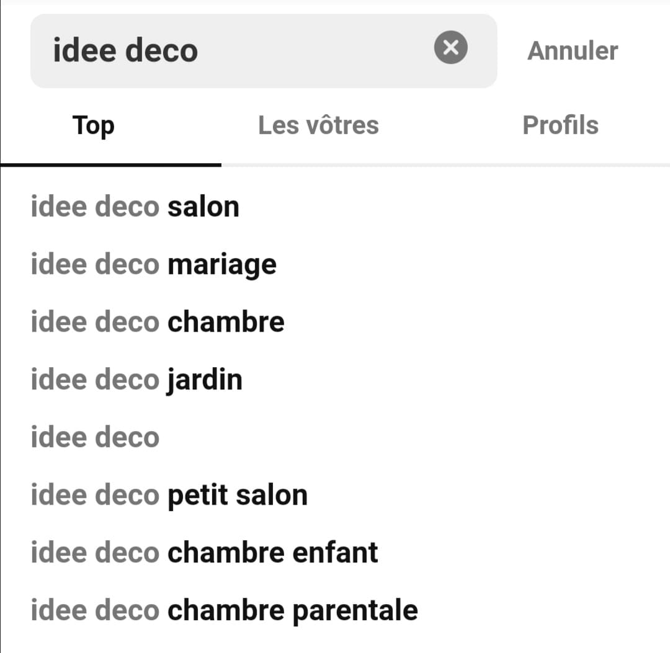Click the bold word mariage
The height and width of the screenshot is (653, 670).
coord(222,265)
